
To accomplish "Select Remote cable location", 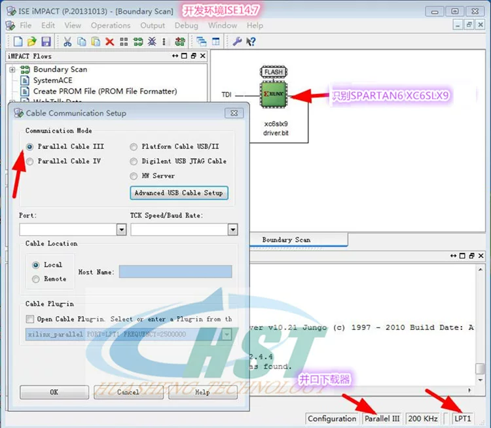I will click(x=36, y=279).
